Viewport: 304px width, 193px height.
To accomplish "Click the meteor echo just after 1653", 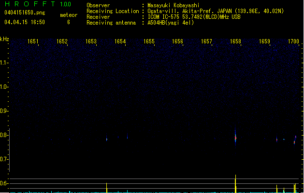I will pyautogui.click(x=107, y=139).
